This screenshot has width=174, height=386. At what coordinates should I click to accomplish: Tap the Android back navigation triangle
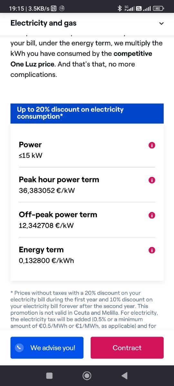[x=124, y=375]
